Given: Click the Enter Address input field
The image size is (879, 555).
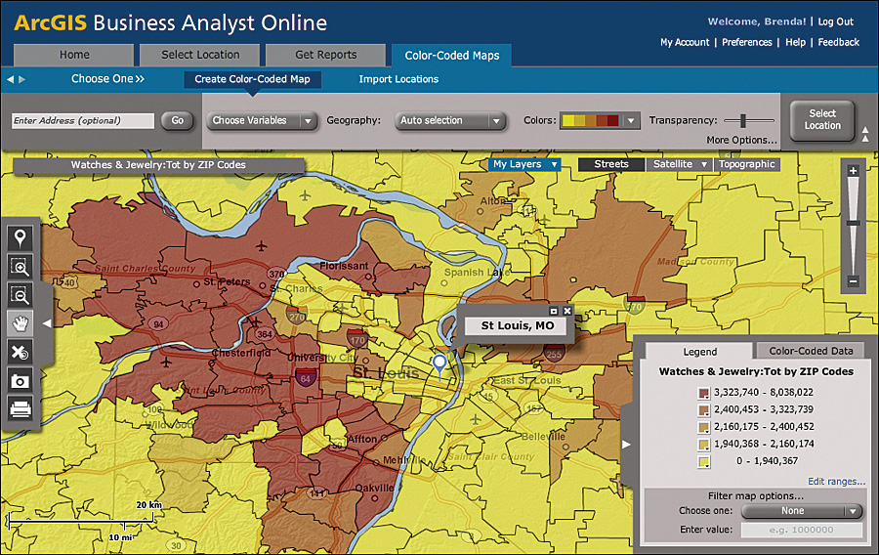Looking at the screenshot, I should tap(82, 120).
